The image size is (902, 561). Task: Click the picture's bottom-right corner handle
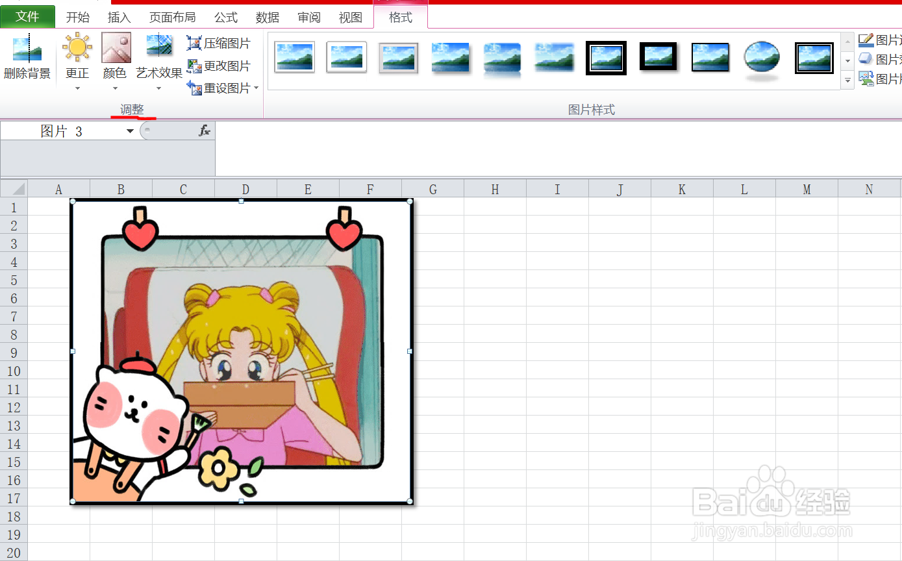[410, 501]
